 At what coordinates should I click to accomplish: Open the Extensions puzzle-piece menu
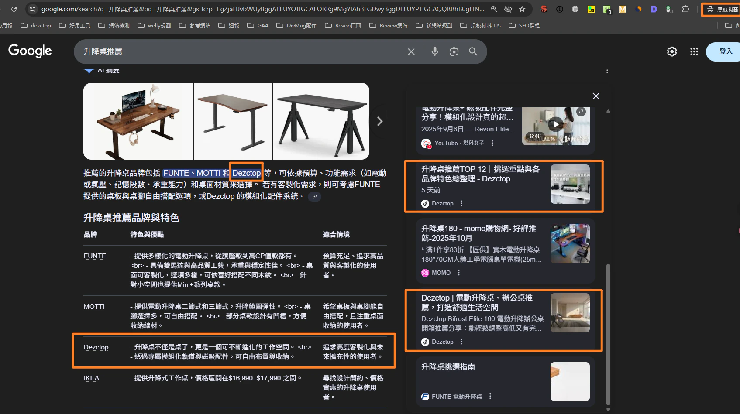click(x=686, y=9)
